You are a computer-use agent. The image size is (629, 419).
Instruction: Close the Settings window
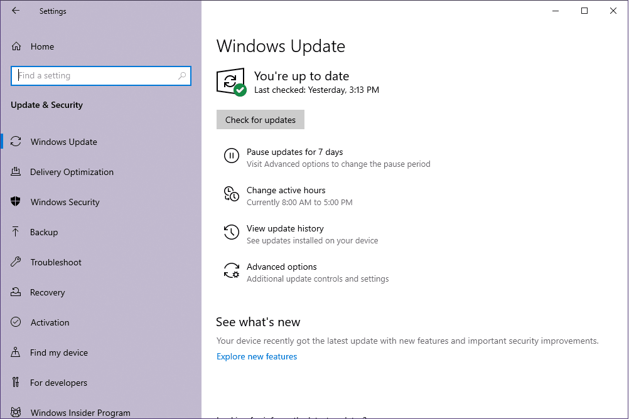(613, 11)
